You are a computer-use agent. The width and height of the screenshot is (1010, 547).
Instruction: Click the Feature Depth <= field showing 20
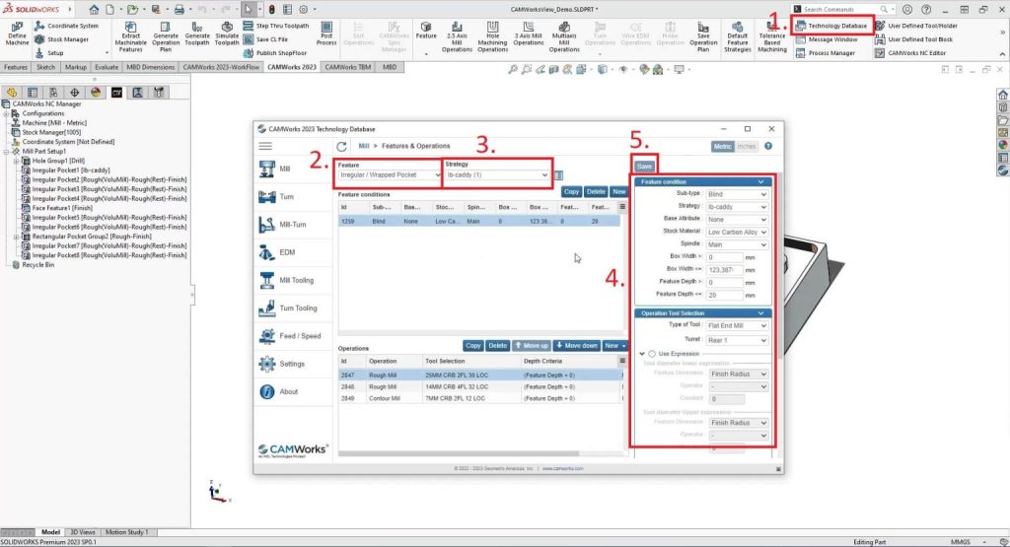(724, 295)
